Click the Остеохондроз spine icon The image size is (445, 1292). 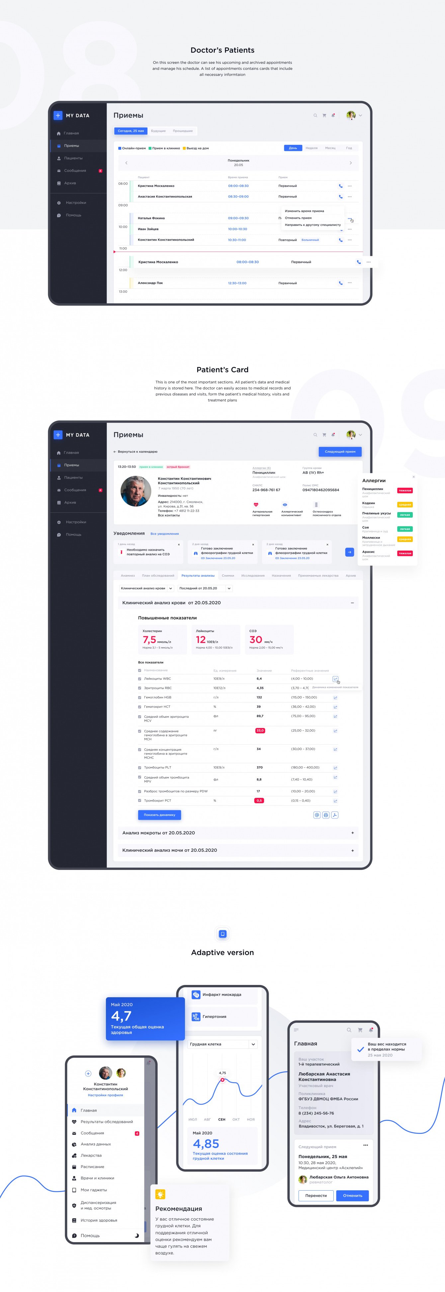(x=316, y=504)
